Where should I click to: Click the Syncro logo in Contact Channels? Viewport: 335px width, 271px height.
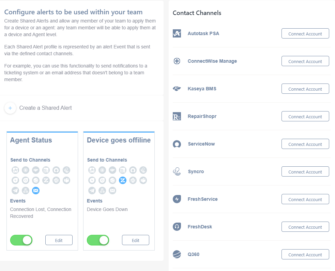(177, 171)
